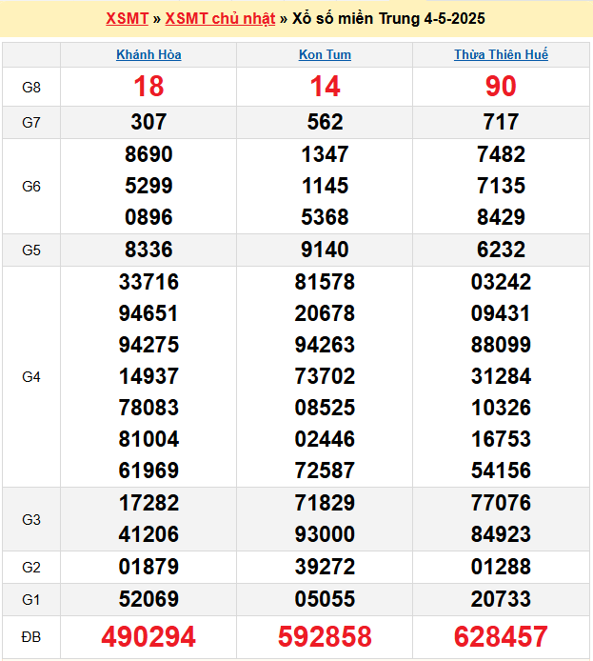Select the G7 result 562
Viewport: 593px width, 661px height.
tap(325, 122)
